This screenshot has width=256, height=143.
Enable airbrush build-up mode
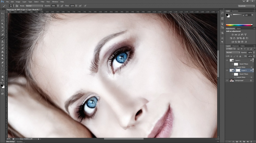[x=80, y=6]
